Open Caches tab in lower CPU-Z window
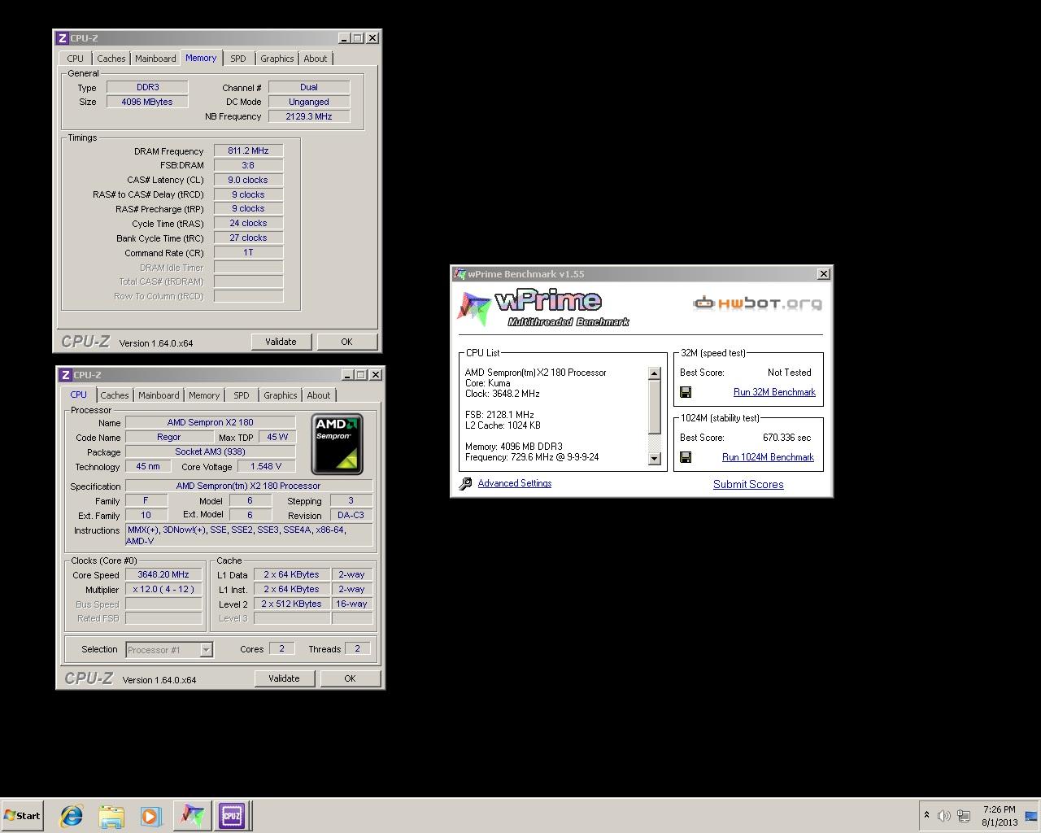1041x833 pixels. 115,395
